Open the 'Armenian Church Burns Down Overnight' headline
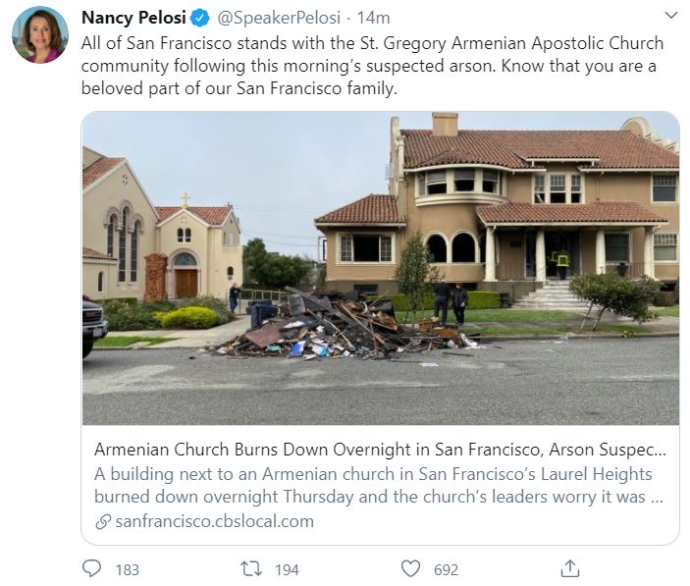 (380, 451)
